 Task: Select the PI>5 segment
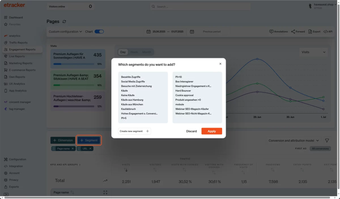(x=124, y=118)
